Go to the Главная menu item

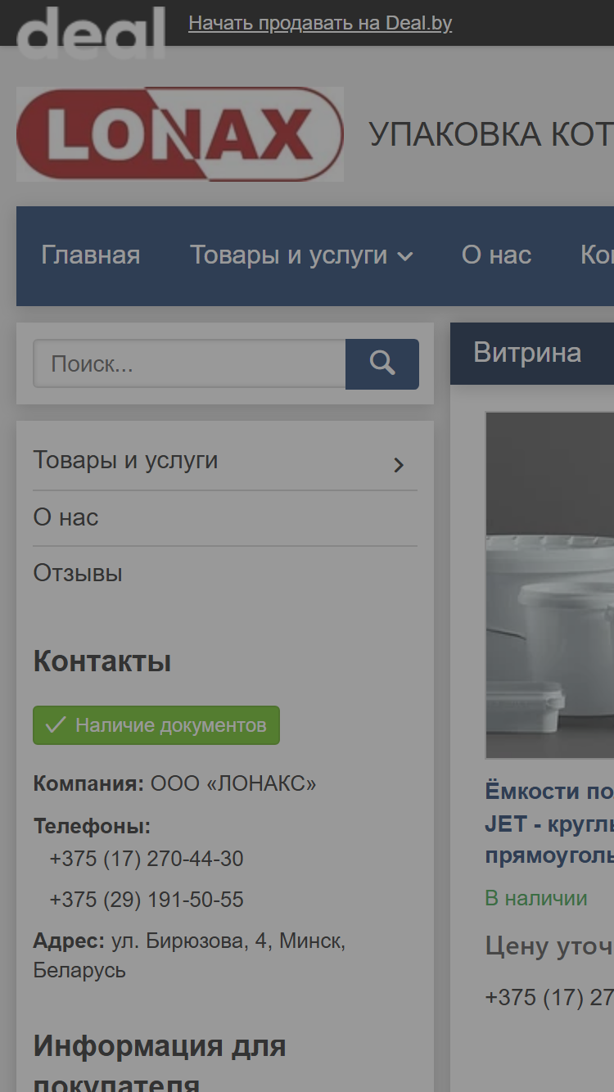click(x=91, y=255)
